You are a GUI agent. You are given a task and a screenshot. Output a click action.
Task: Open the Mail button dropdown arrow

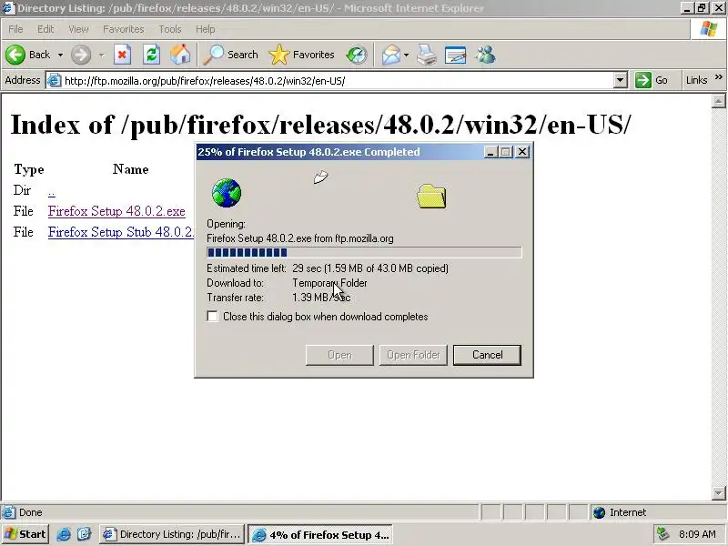click(x=406, y=55)
